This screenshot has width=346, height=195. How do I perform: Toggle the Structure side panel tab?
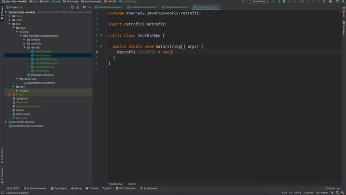pos(2,155)
